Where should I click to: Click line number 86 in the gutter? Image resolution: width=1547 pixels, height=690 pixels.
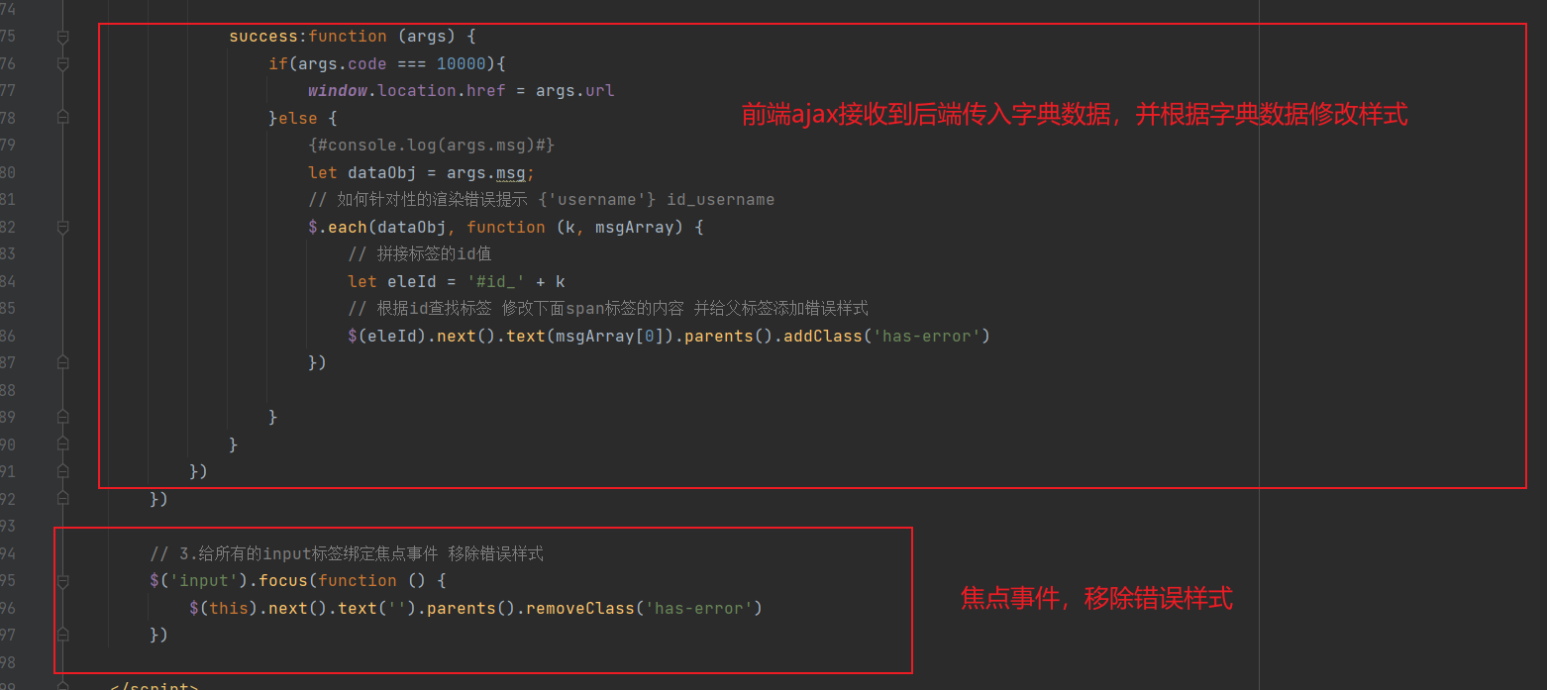(8, 336)
